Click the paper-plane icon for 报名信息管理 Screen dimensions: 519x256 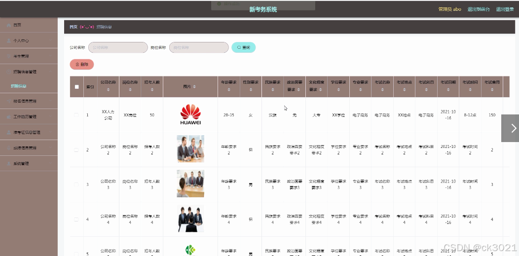coord(8,101)
